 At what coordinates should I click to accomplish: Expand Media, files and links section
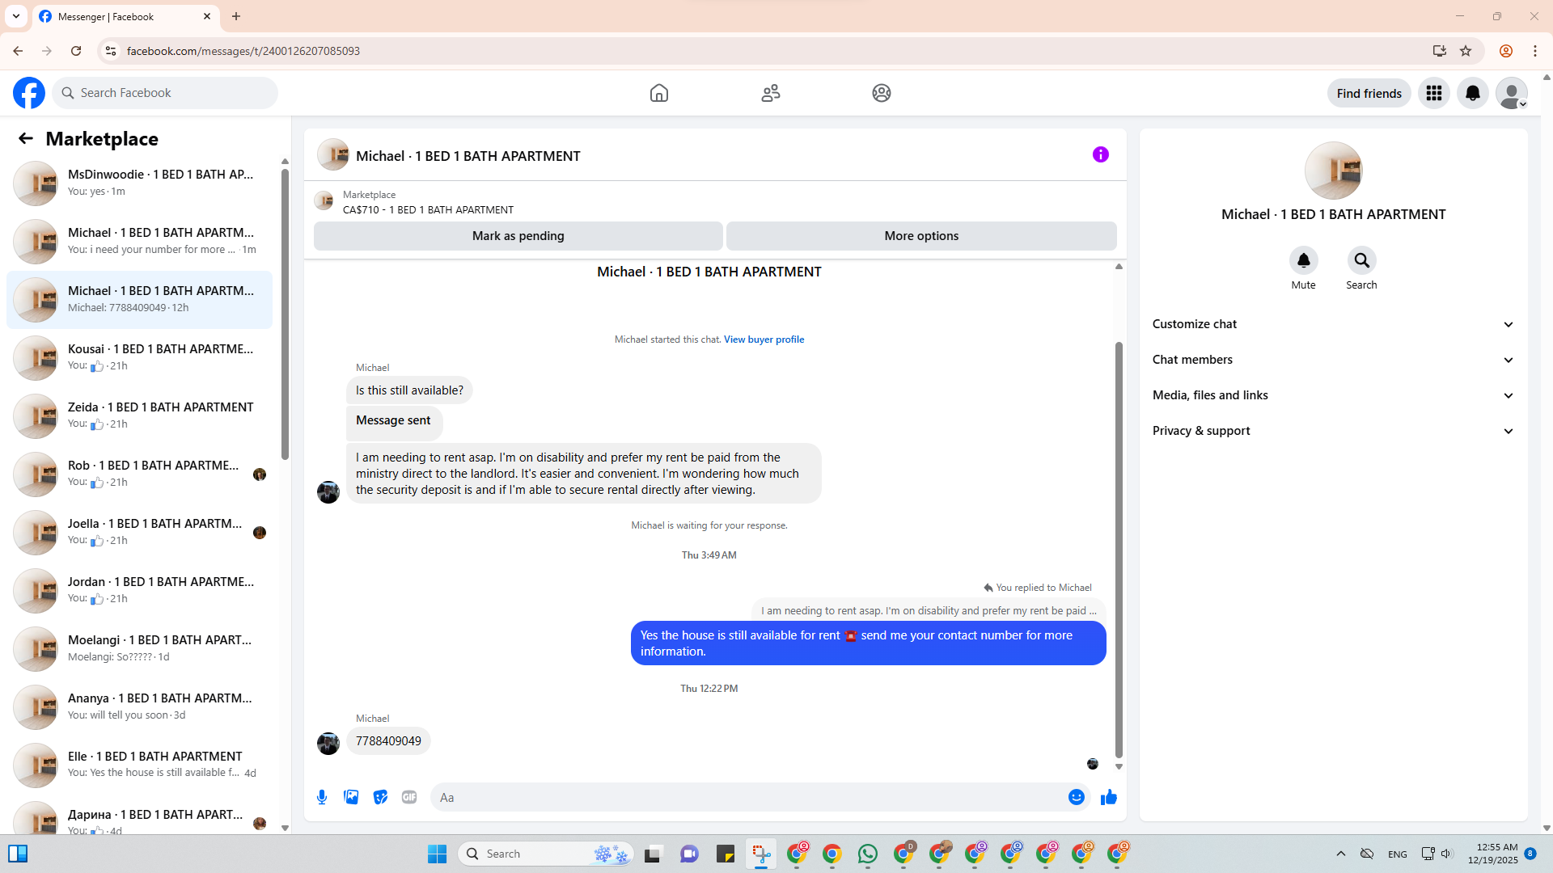1332,395
